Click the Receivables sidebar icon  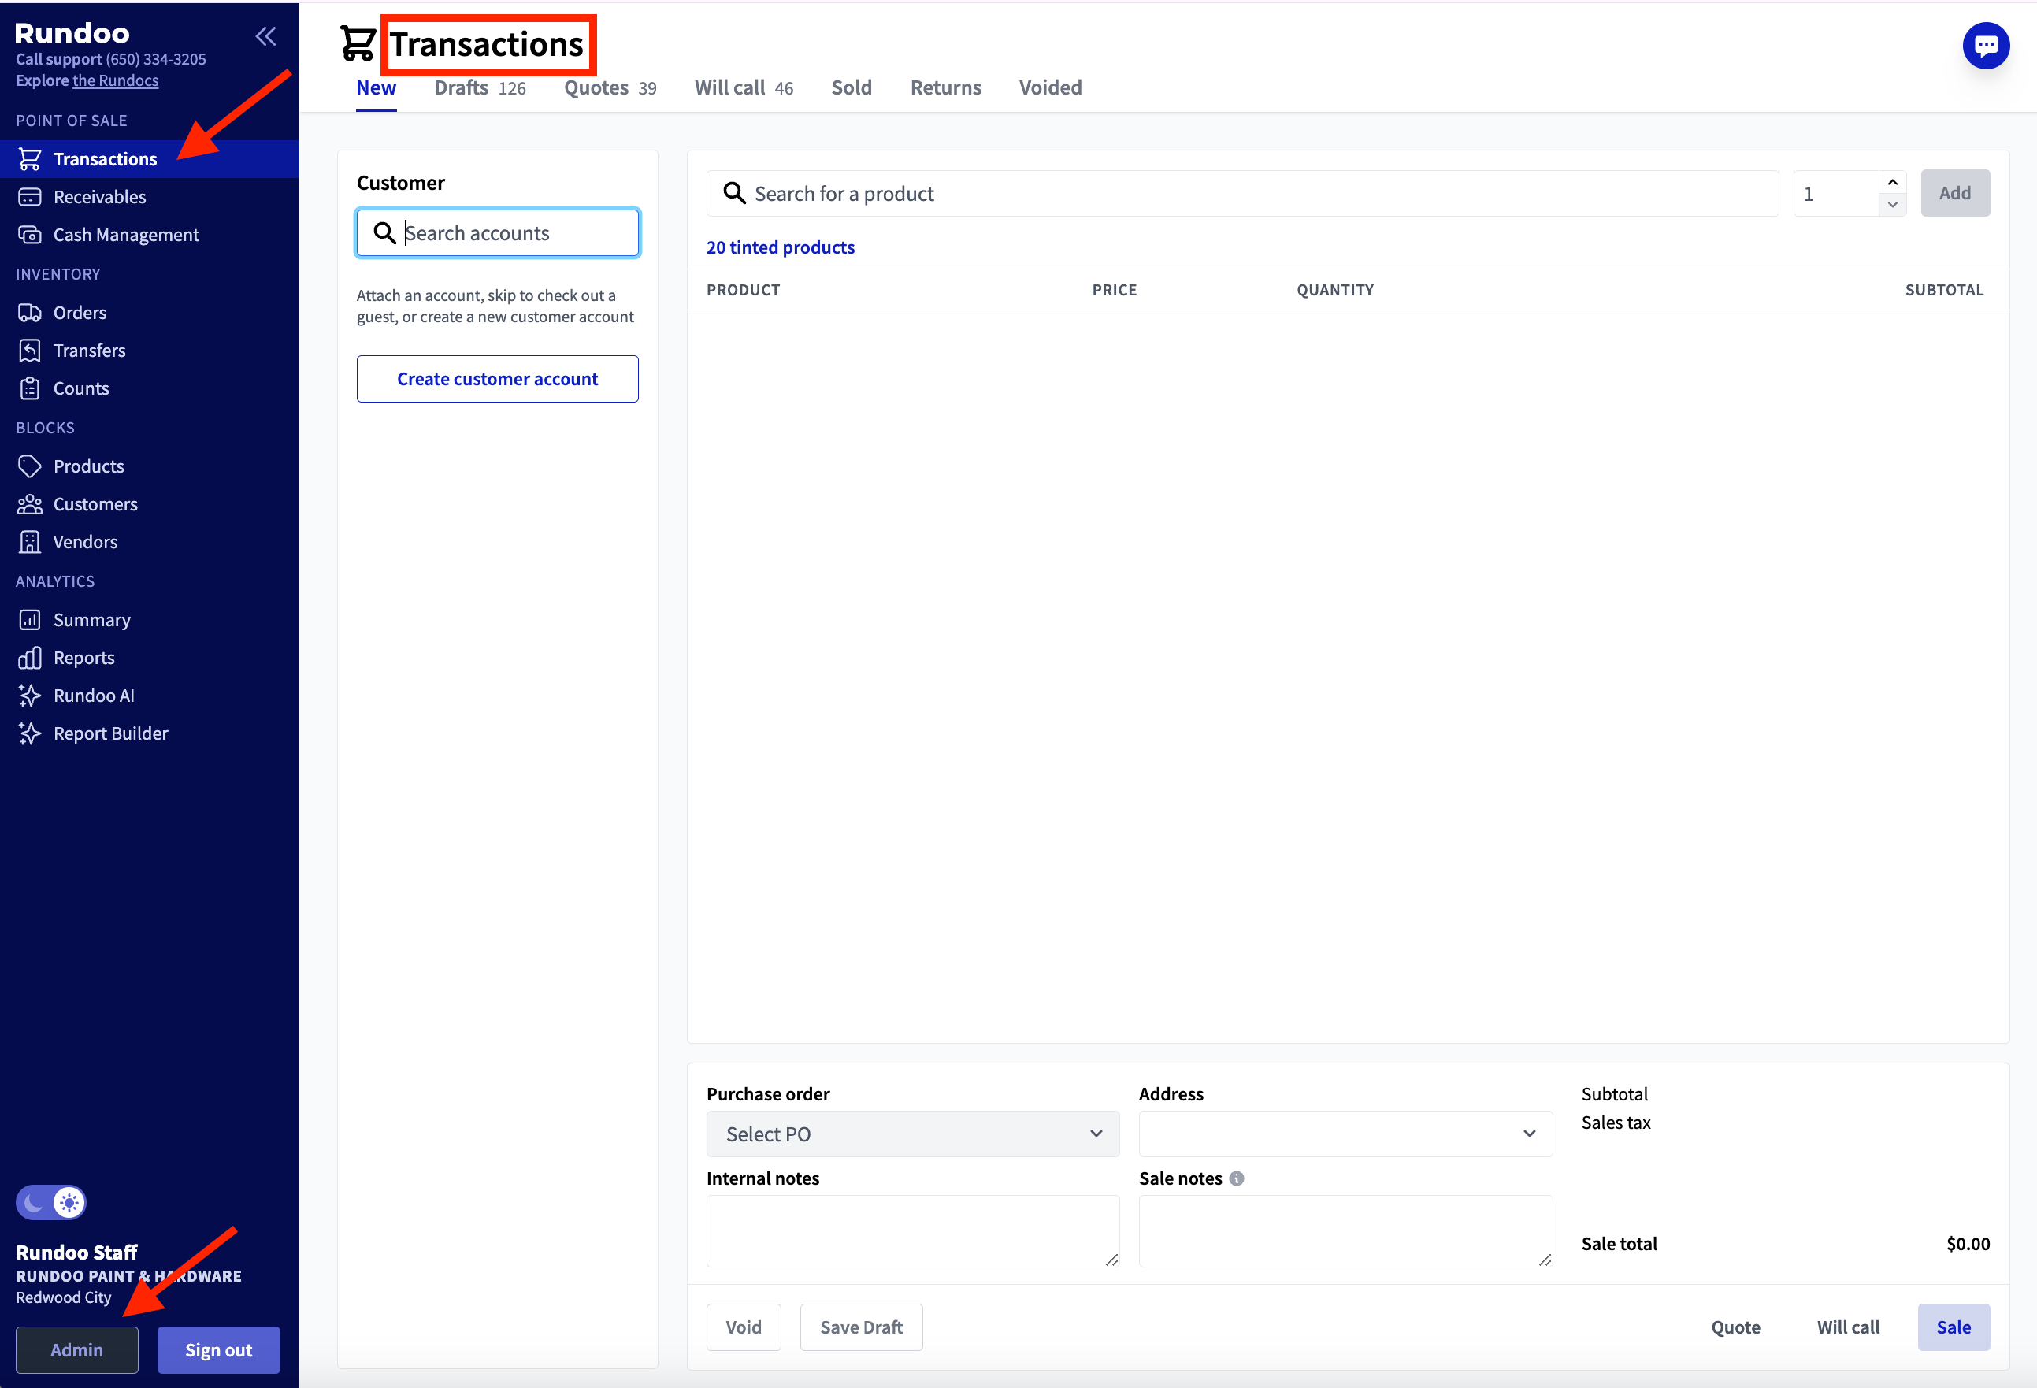[x=30, y=196]
